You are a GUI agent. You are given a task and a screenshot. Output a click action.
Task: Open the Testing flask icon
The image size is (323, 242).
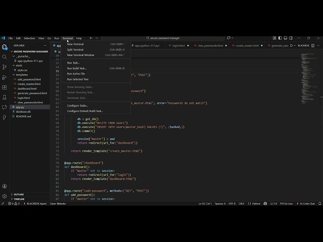tap(5, 97)
